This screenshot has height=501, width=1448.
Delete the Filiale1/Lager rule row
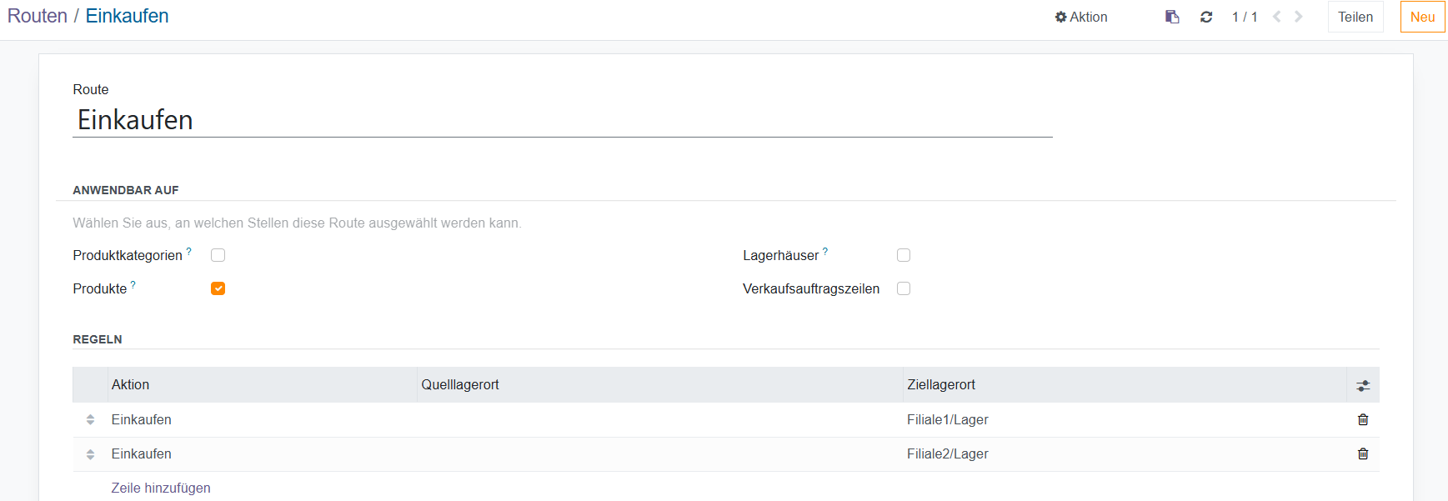(x=1363, y=419)
